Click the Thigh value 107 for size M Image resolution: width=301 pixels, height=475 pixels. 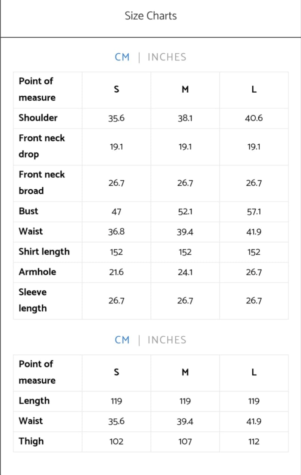(185, 442)
